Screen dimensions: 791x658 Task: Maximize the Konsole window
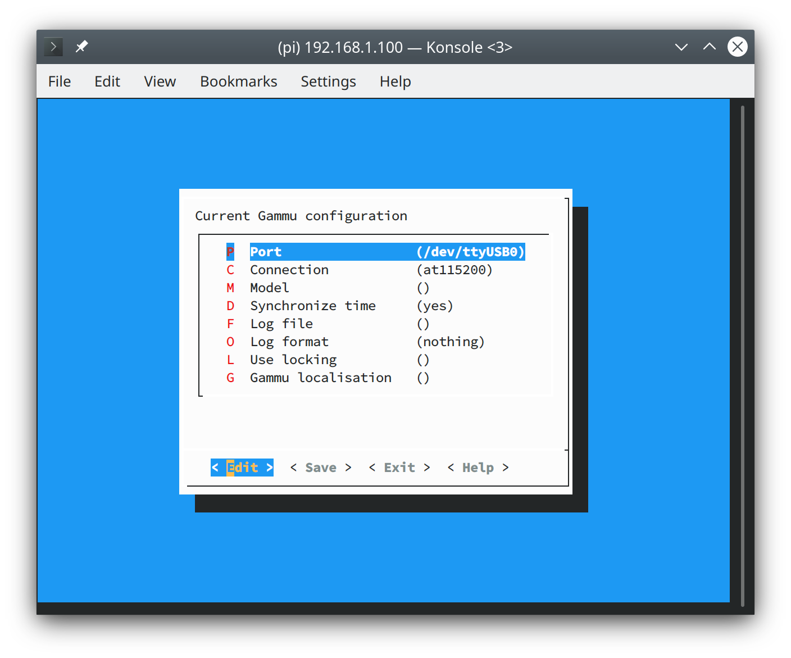(710, 47)
